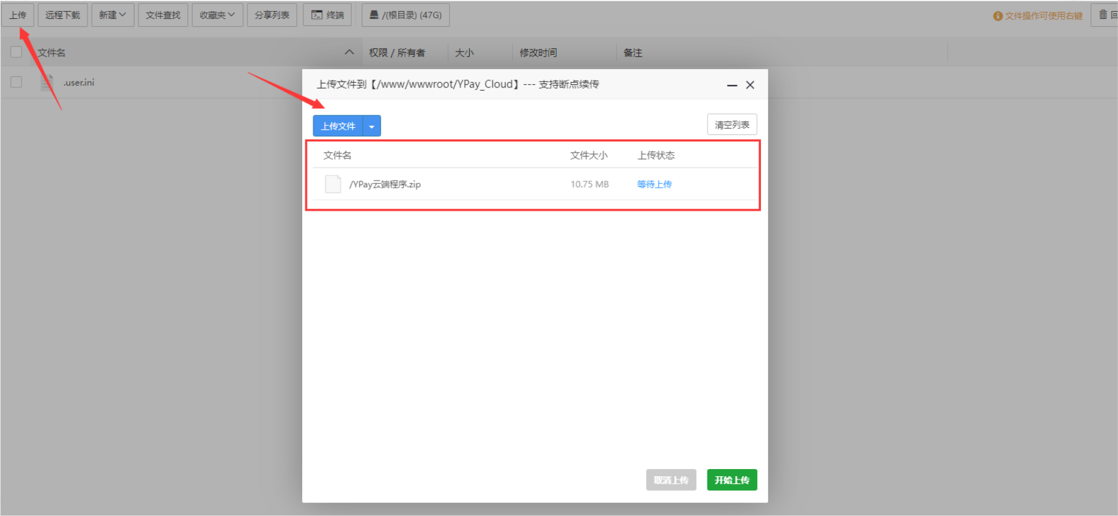Expand the 收藏夹 favorites dropdown
This screenshot has height=516, width=1118.
[x=217, y=14]
